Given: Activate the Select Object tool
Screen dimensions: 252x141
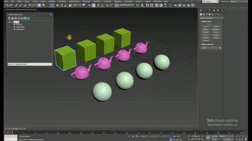Looking at the screenshot, I should coord(39,5).
